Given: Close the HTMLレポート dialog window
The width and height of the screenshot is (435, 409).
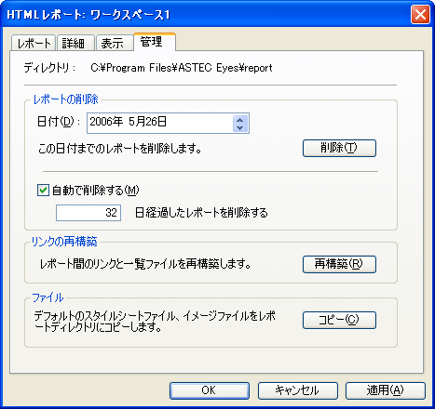Looking at the screenshot, I should click(x=420, y=15).
